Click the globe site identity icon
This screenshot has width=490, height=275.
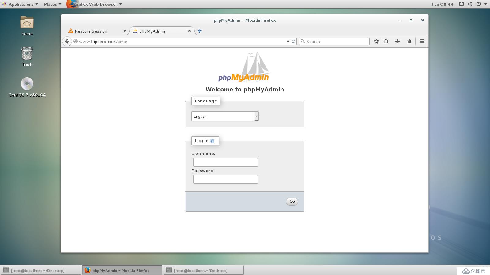pyautogui.click(x=76, y=41)
